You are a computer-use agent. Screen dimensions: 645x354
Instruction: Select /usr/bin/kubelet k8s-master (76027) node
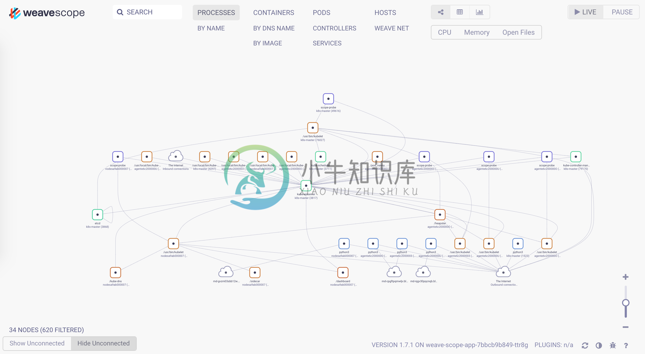tap(313, 128)
